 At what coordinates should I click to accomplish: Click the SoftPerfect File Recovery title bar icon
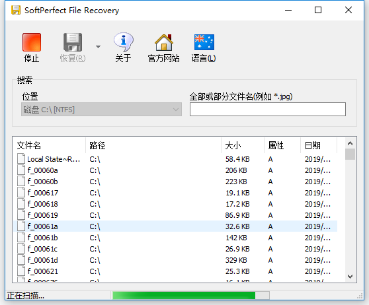pos(16,10)
